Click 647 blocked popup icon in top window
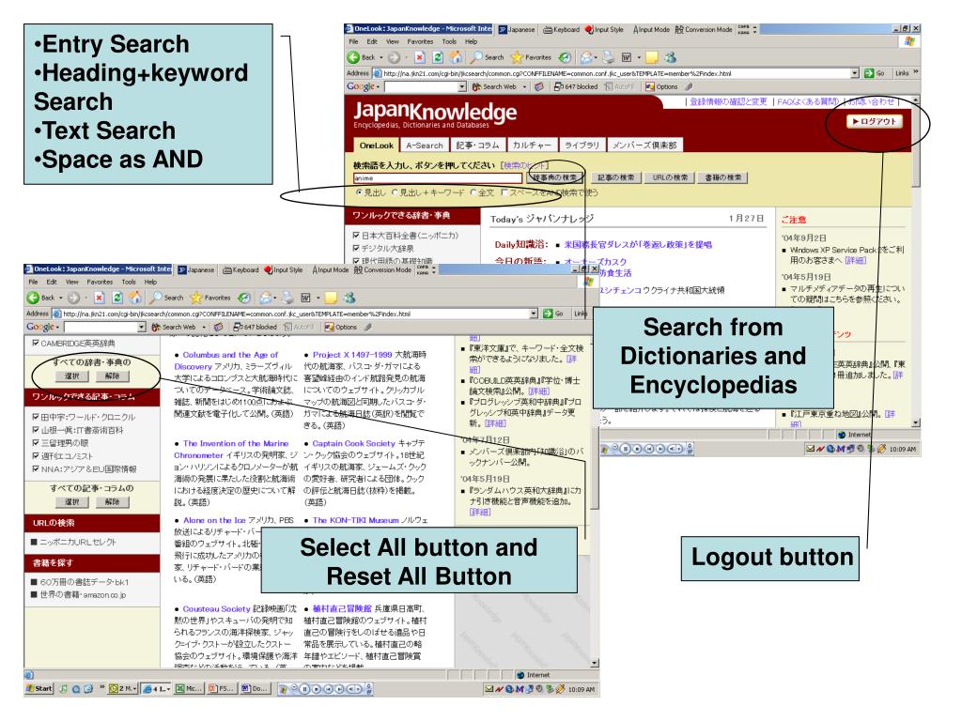 click(558, 87)
